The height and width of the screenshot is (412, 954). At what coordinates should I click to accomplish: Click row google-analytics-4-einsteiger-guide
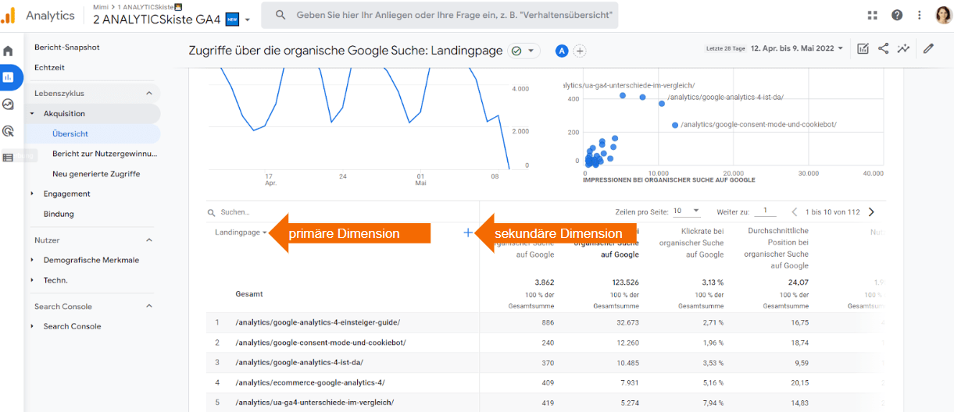pyautogui.click(x=317, y=322)
